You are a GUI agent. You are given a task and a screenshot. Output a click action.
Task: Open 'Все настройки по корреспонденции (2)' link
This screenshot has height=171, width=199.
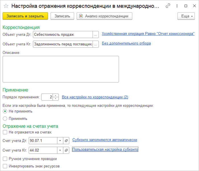(95, 97)
